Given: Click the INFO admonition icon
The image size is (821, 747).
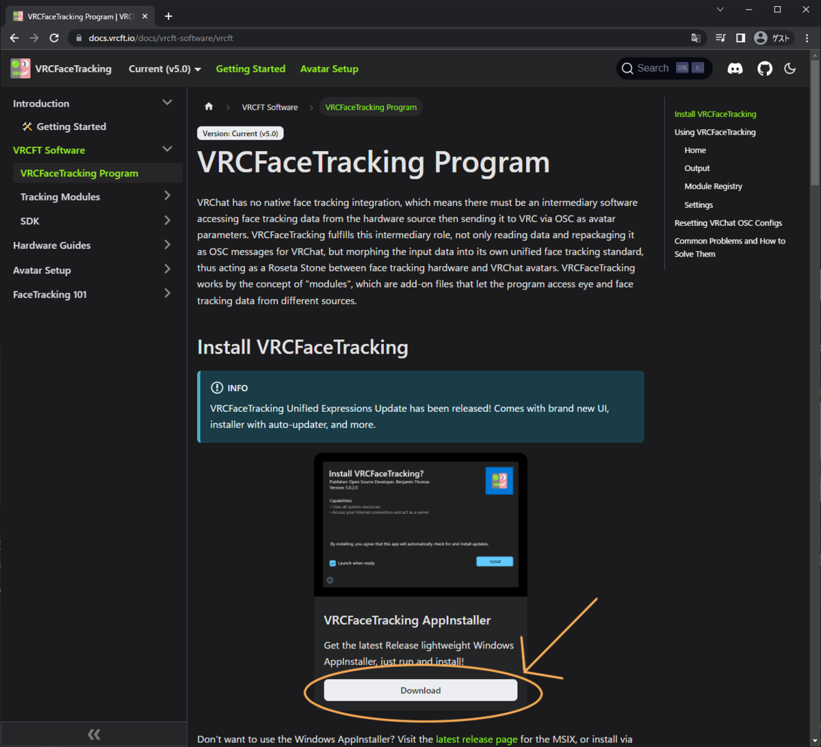Looking at the screenshot, I should (x=218, y=388).
